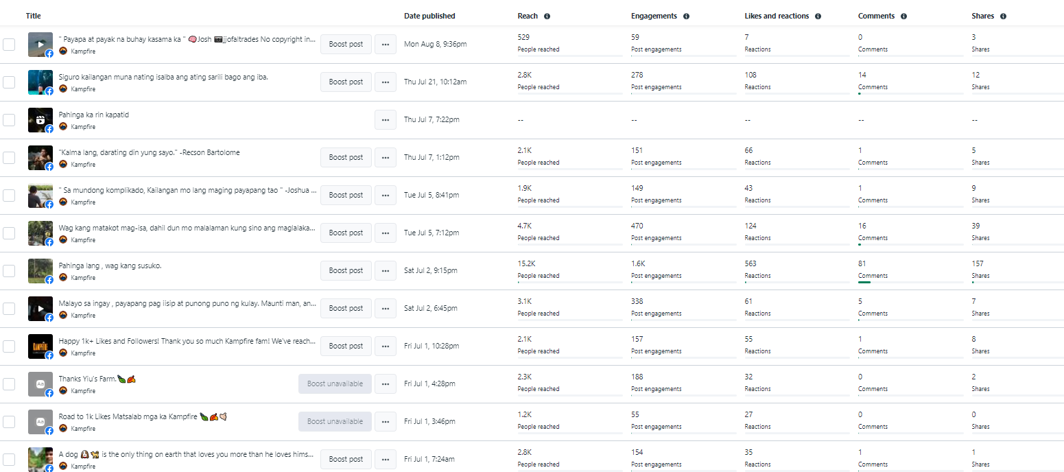Open three-dot menu for 'Thanks Yiu's Farm' post
Viewport: 1064px width, 472px height.
385,383
